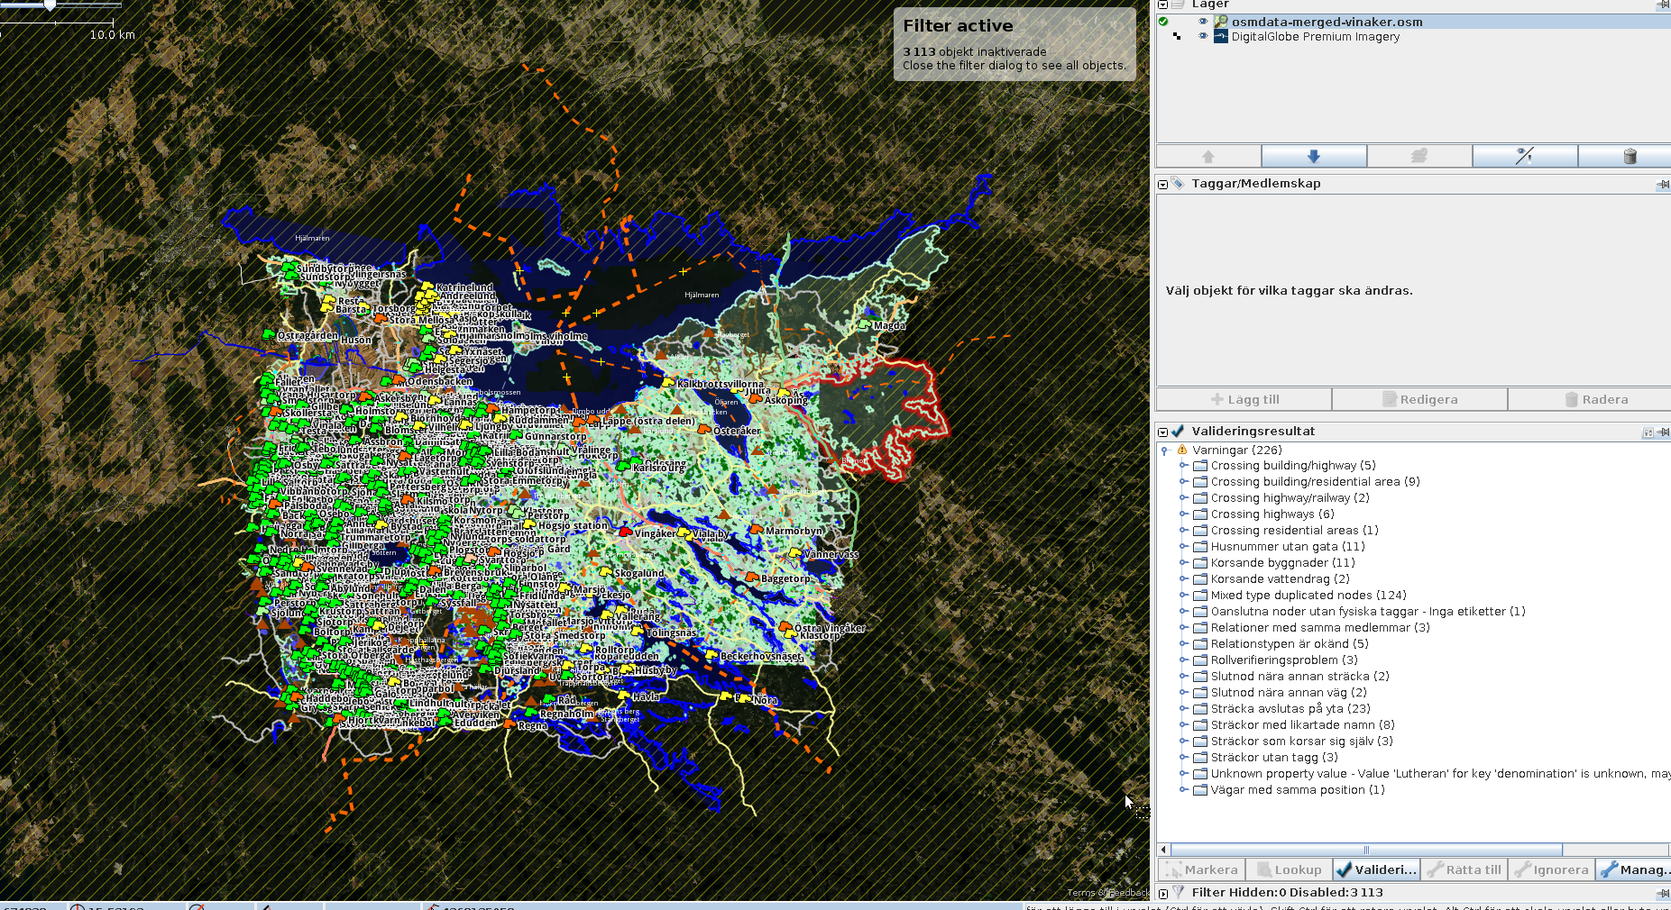The height and width of the screenshot is (910, 1671).
Task: Click the Valideringsresultat preferences icon
Action: coord(1648,432)
